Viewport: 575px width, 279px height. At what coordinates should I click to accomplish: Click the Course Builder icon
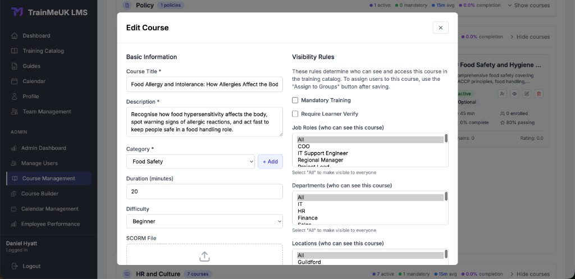14,194
